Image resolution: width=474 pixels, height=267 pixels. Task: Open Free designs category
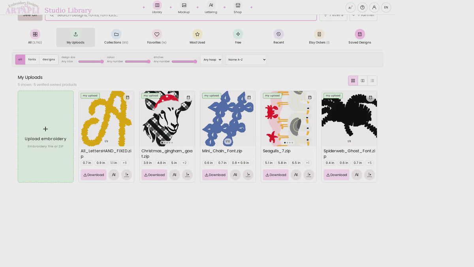coord(238,37)
